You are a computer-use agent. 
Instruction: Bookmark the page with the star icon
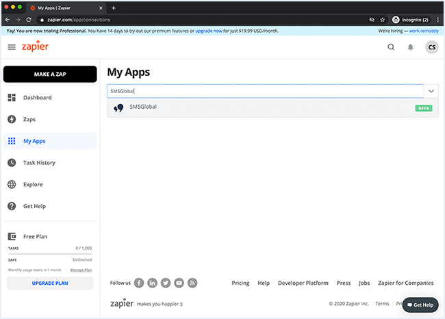(383, 20)
